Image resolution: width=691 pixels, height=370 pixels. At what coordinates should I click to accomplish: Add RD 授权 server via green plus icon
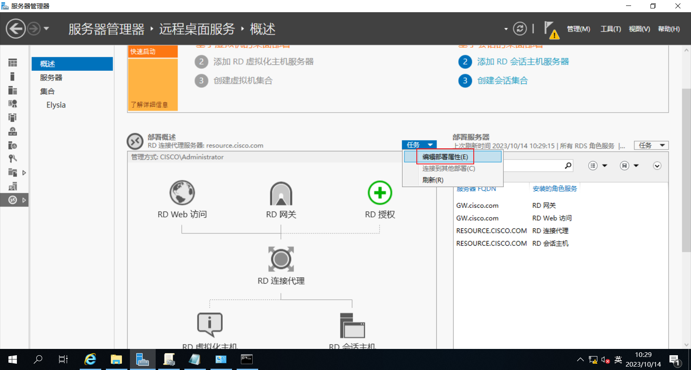coord(380,193)
